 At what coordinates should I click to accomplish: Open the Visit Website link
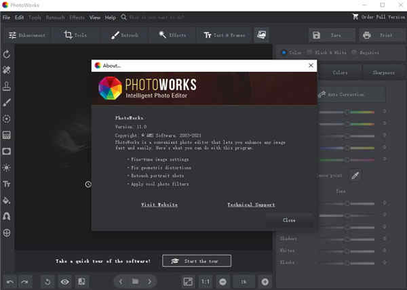pyautogui.click(x=159, y=205)
